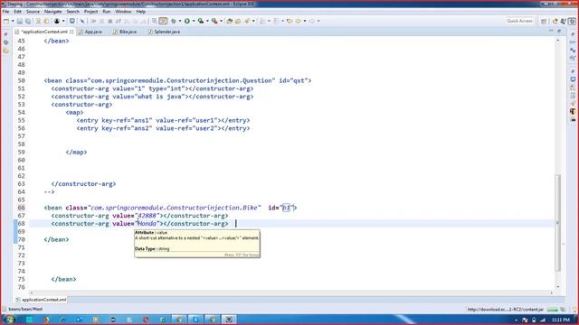Click the New Java Package icon
This screenshot has height=325, width=579.
click(229, 21)
